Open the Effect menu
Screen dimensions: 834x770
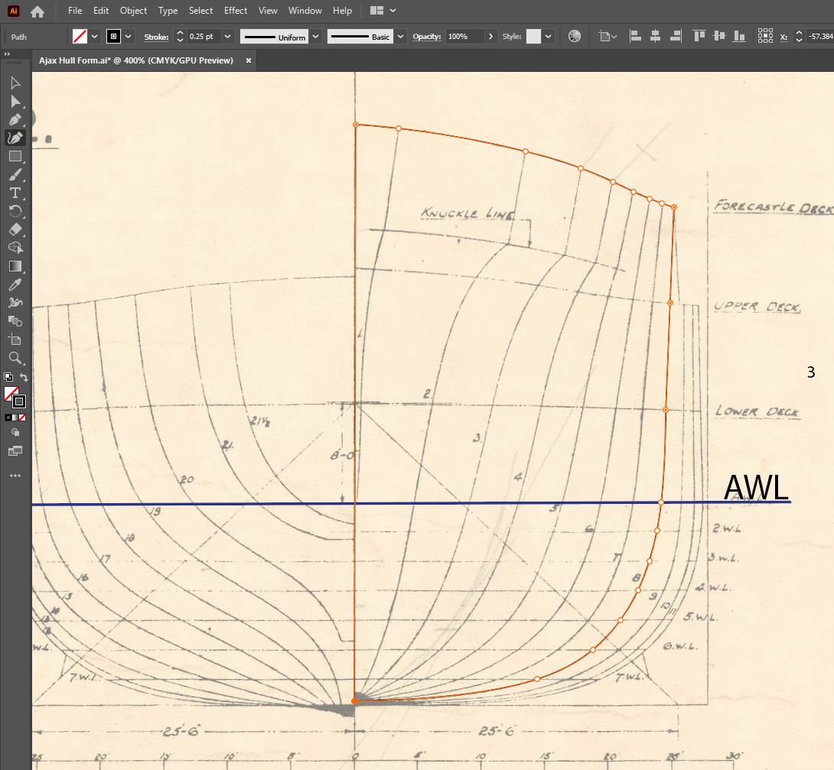click(236, 11)
